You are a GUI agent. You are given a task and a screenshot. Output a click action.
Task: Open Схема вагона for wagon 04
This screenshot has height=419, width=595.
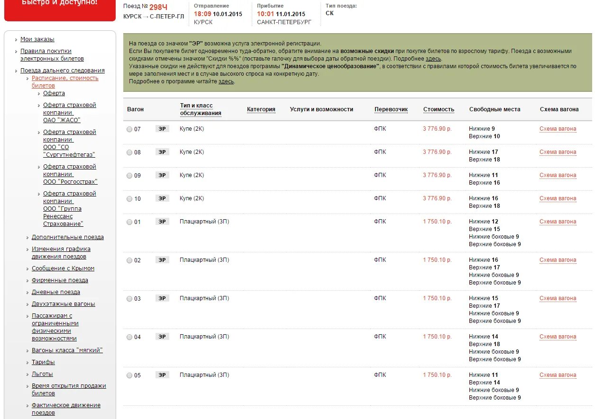[x=558, y=337]
